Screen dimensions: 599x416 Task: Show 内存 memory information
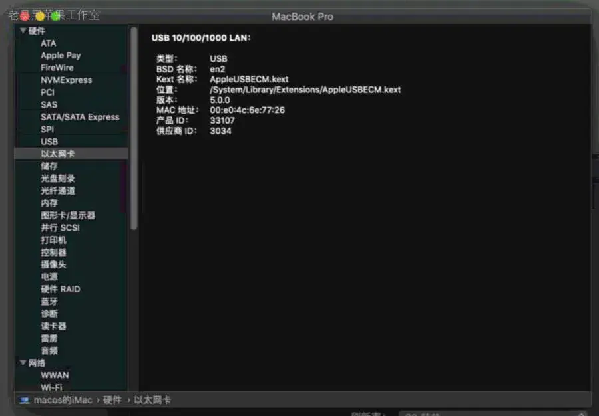coord(49,203)
